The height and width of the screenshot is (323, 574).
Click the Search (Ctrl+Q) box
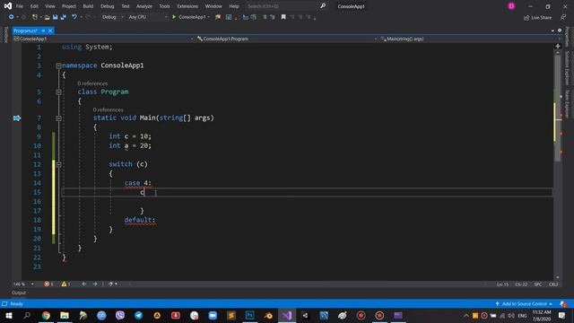pyautogui.click(x=282, y=6)
